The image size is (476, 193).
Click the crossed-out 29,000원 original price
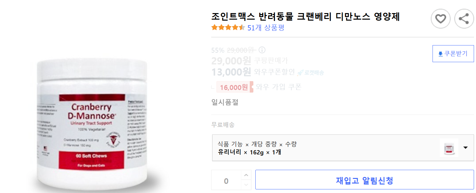241,50
